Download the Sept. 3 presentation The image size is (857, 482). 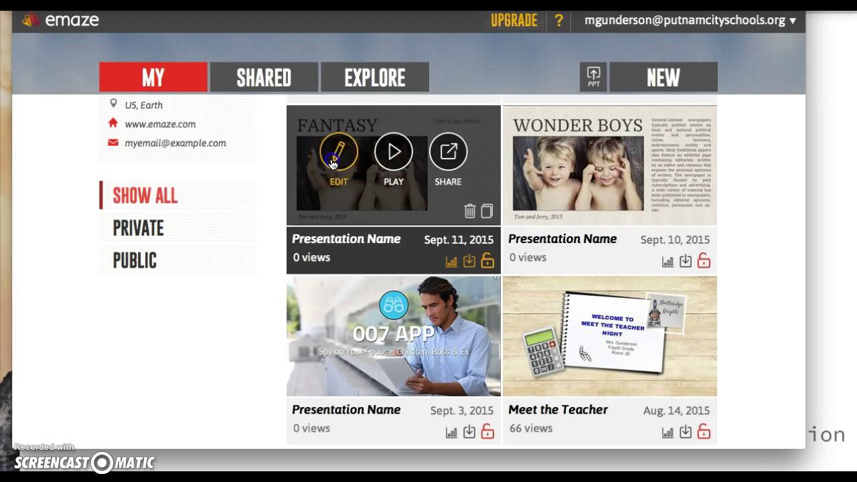pyautogui.click(x=469, y=432)
